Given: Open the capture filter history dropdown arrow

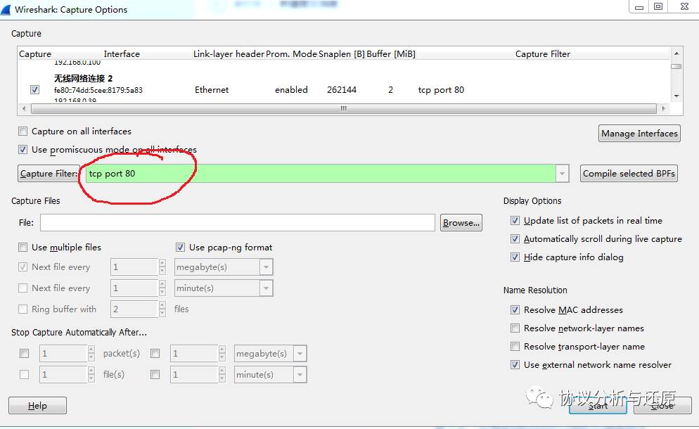Looking at the screenshot, I should click(x=563, y=174).
